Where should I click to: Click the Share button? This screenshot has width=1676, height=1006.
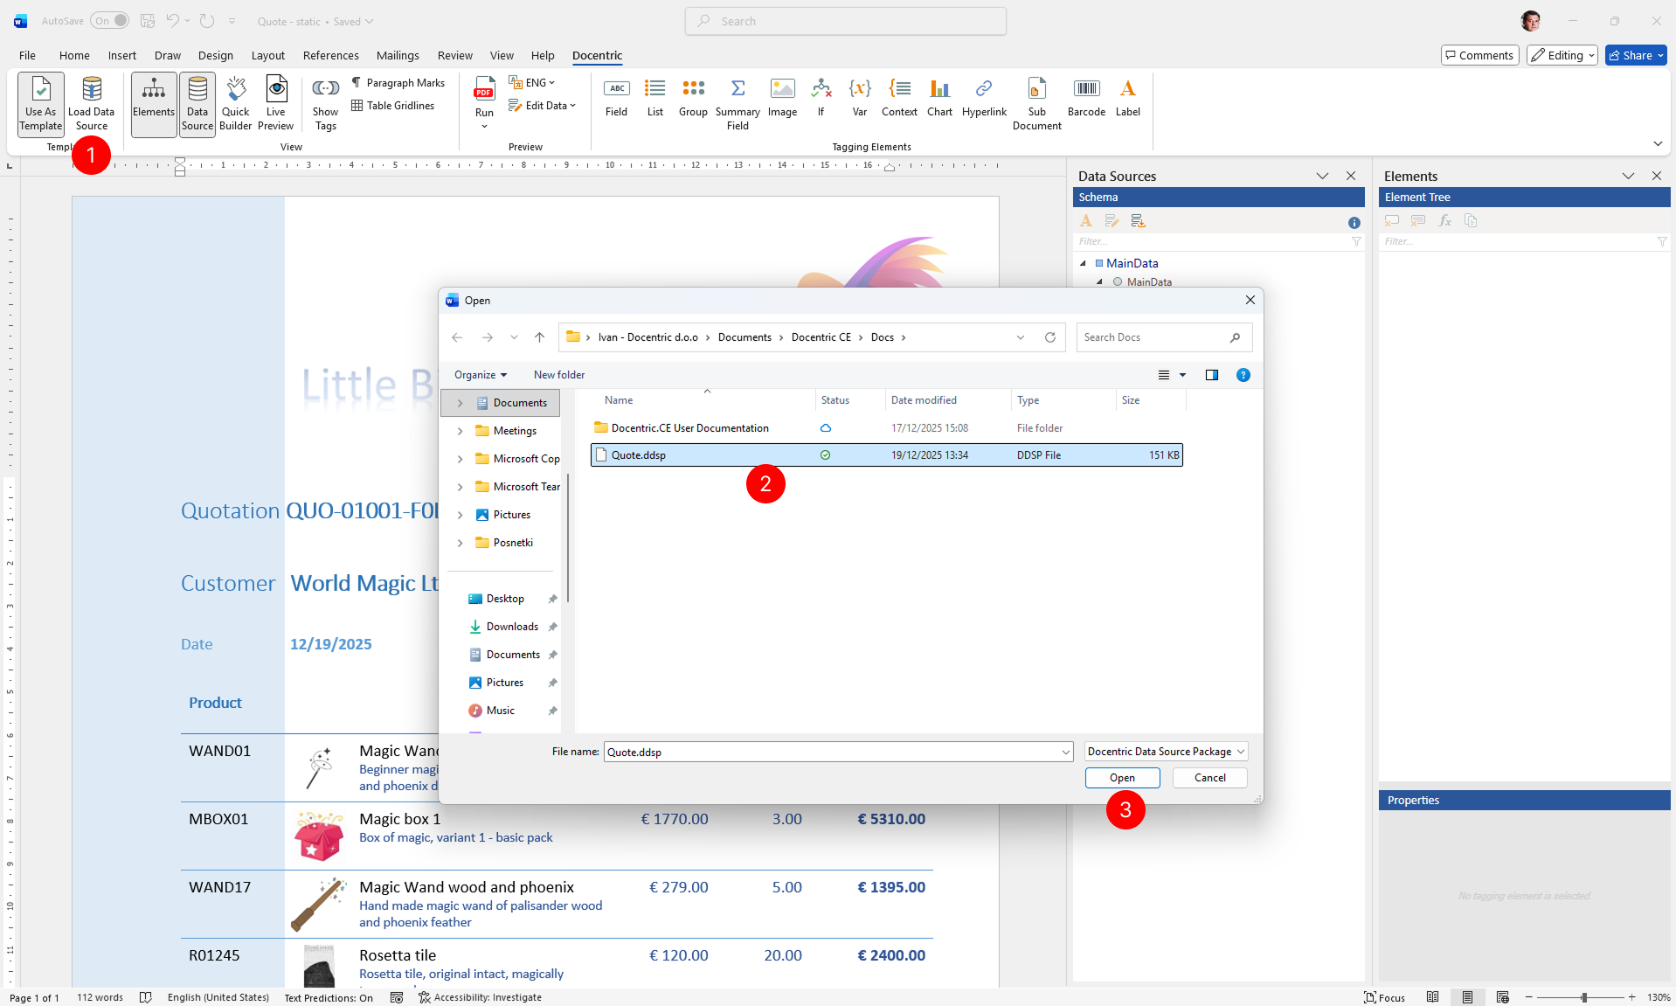1636,55
